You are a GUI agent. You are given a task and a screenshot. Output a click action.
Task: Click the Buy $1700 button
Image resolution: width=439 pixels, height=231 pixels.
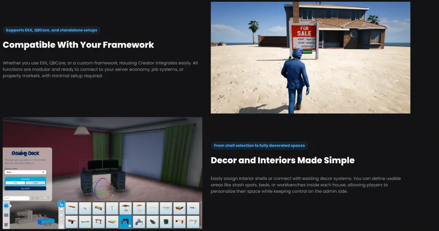tap(25, 188)
